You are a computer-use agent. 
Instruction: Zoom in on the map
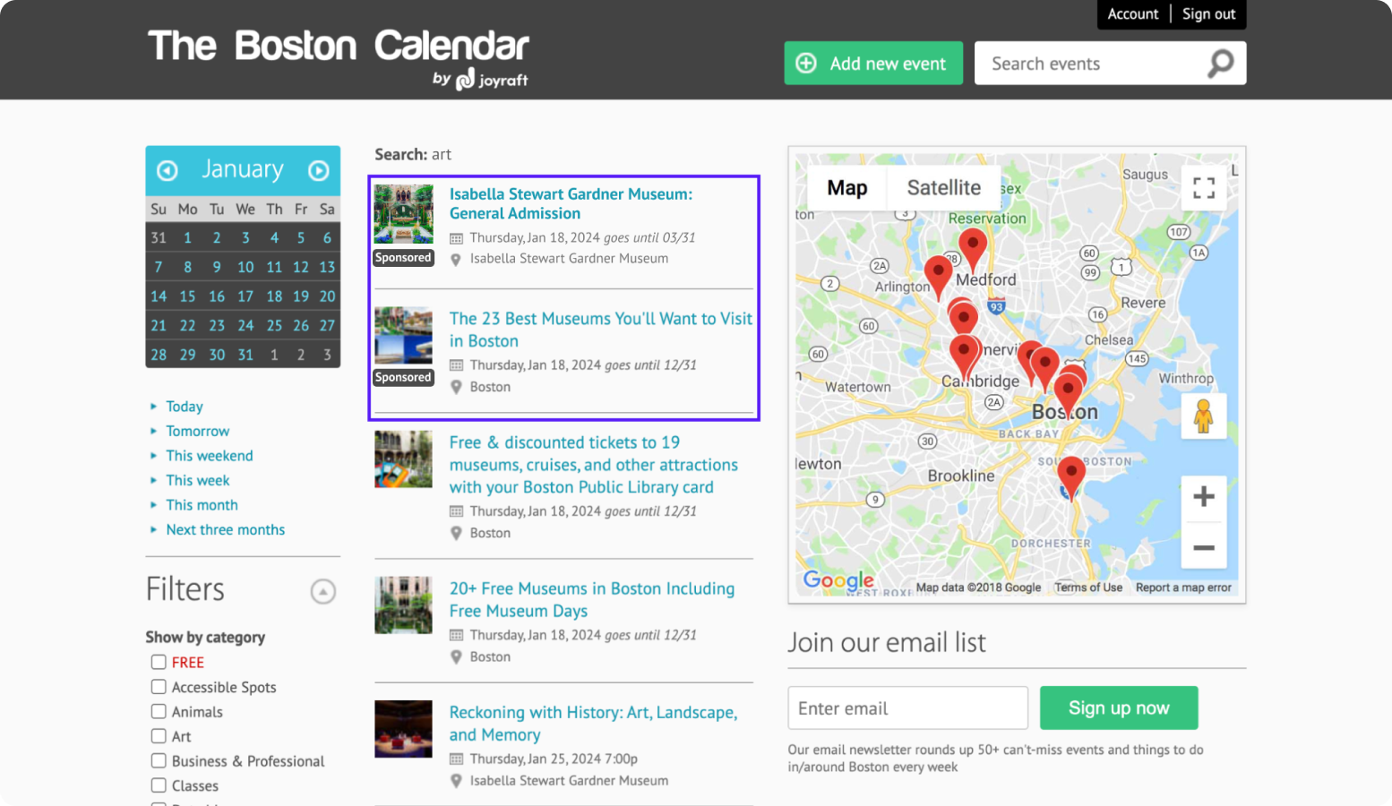1203,496
